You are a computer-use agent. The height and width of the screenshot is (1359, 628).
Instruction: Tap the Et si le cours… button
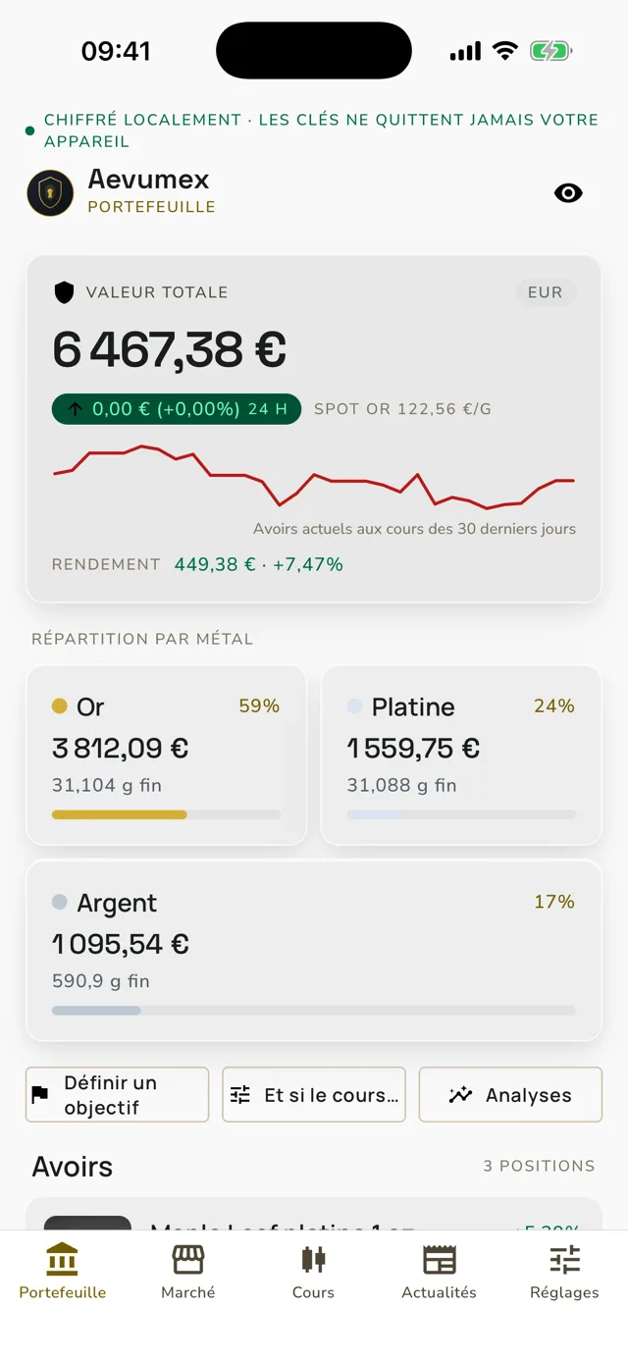point(314,1095)
